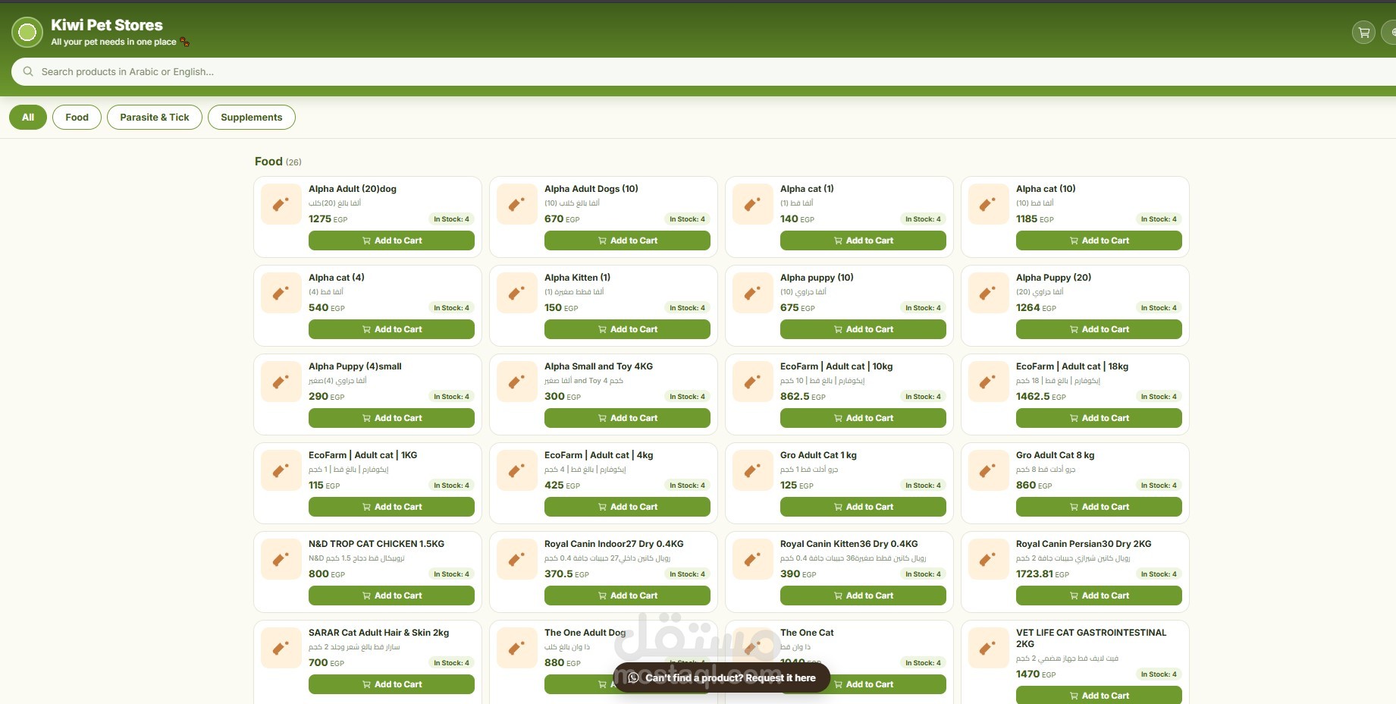This screenshot has width=1396, height=704.
Task: Click product image icon for Alpha Puppy (20)
Action: click(x=988, y=293)
